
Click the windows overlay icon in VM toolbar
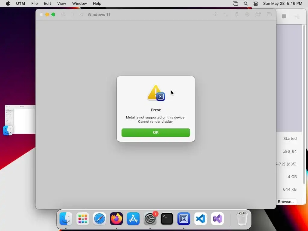(269, 14)
